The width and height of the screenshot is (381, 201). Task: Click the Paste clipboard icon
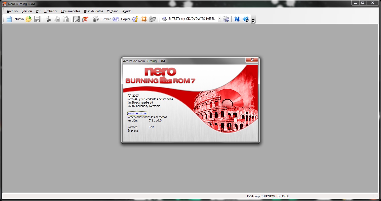pos(66,19)
